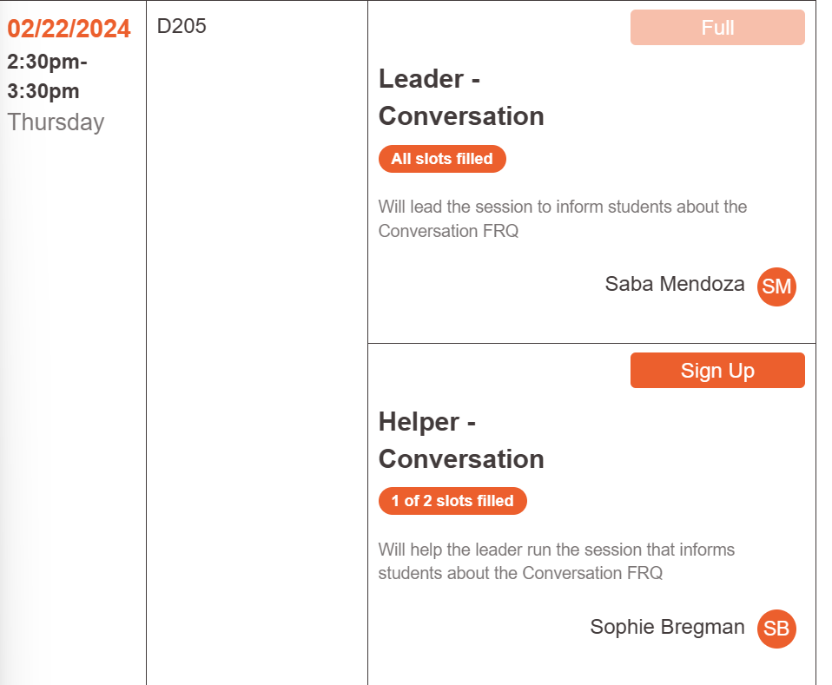
Task: Click the Saba Mendoza name
Action: pos(675,284)
